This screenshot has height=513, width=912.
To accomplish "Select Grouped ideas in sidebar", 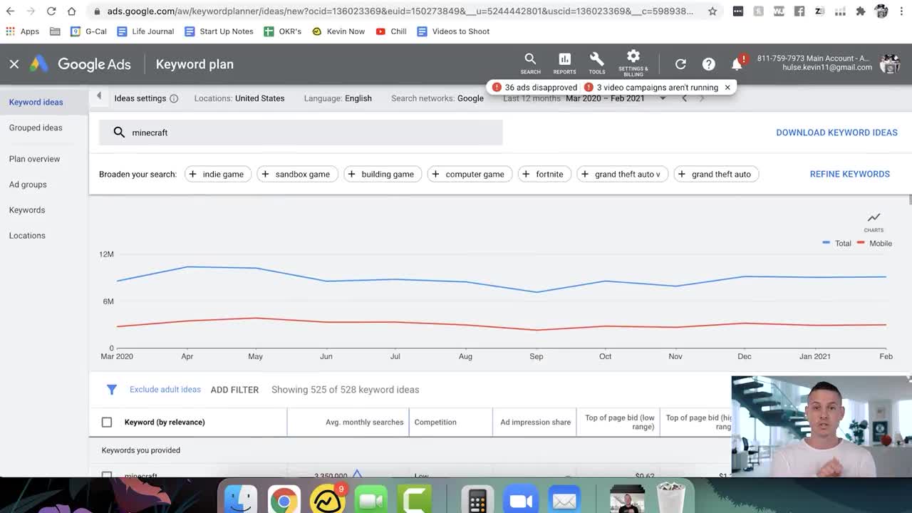I will pyautogui.click(x=36, y=128).
